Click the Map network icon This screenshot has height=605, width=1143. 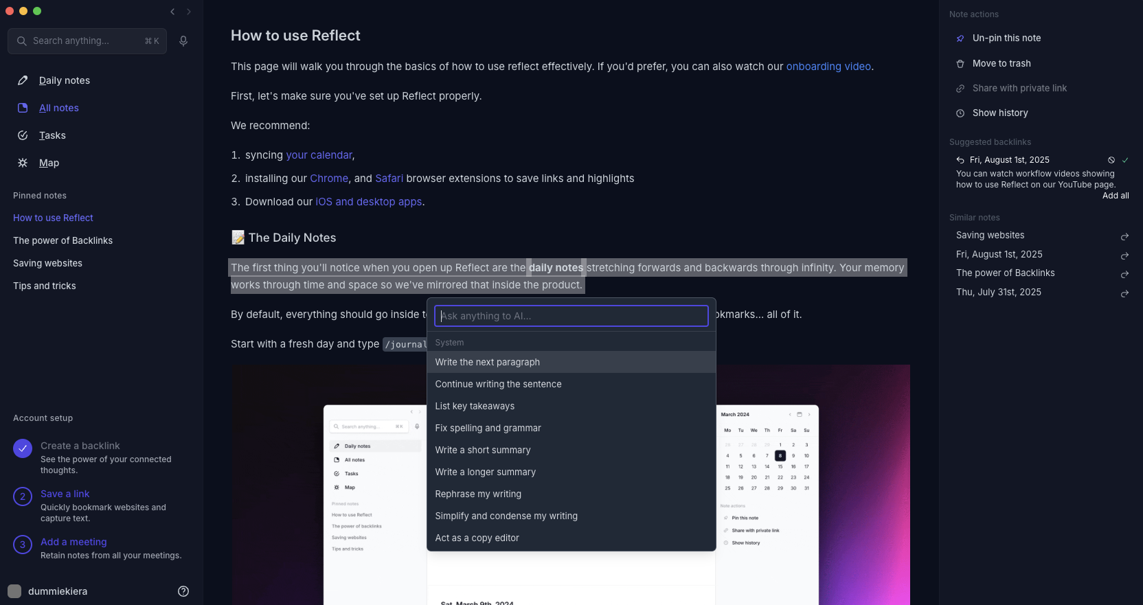pyautogui.click(x=23, y=163)
